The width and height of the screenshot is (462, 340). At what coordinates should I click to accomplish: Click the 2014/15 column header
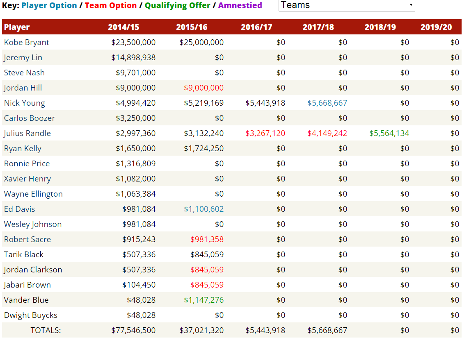pyautogui.click(x=124, y=27)
